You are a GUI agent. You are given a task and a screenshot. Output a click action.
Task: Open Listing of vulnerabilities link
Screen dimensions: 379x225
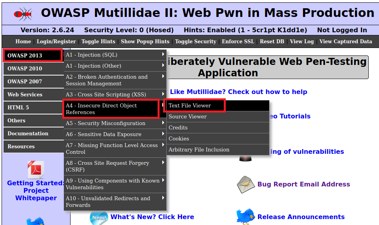[307, 151]
